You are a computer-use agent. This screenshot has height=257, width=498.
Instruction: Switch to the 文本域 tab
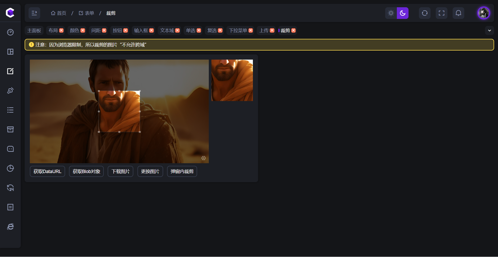167,31
